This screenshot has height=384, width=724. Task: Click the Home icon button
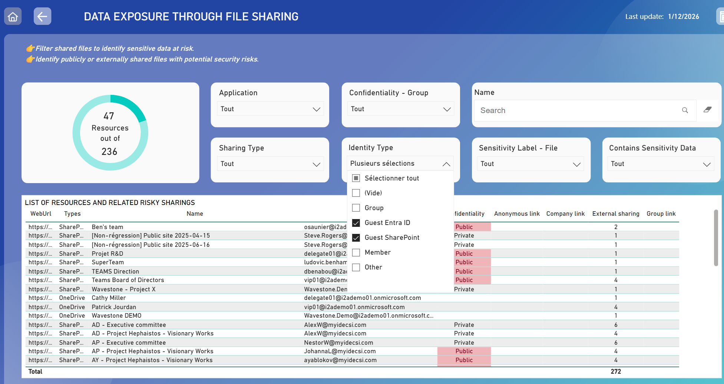click(13, 17)
